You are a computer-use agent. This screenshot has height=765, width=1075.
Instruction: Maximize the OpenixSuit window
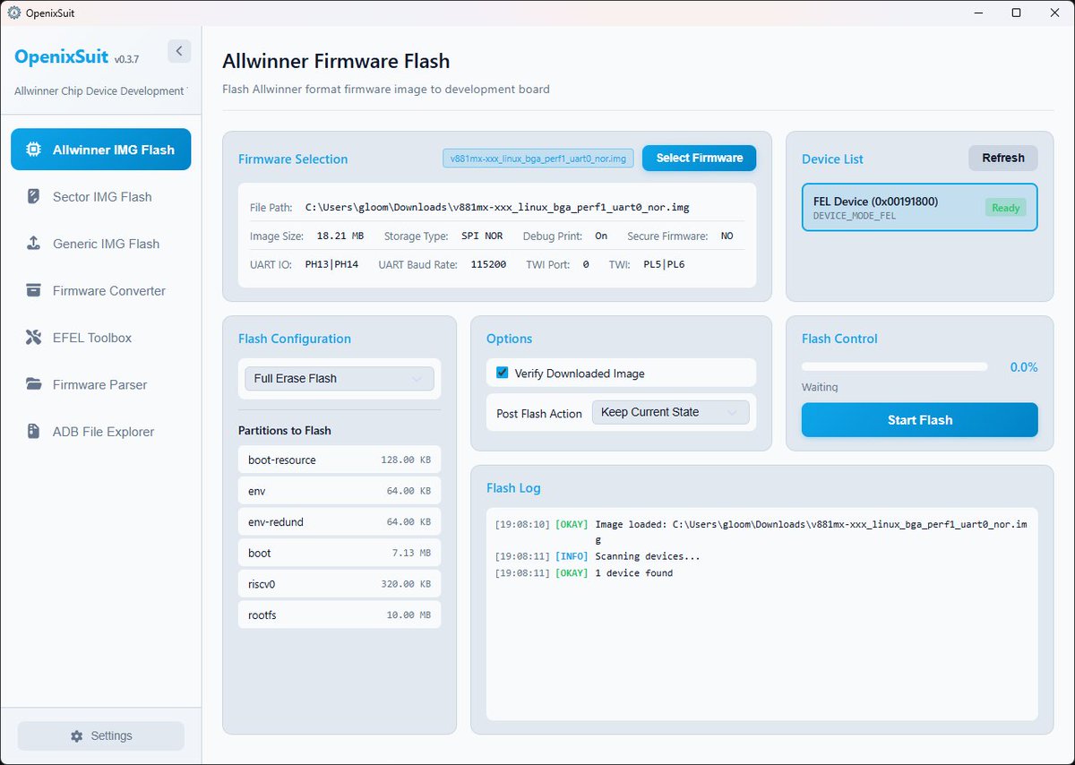pos(1016,13)
